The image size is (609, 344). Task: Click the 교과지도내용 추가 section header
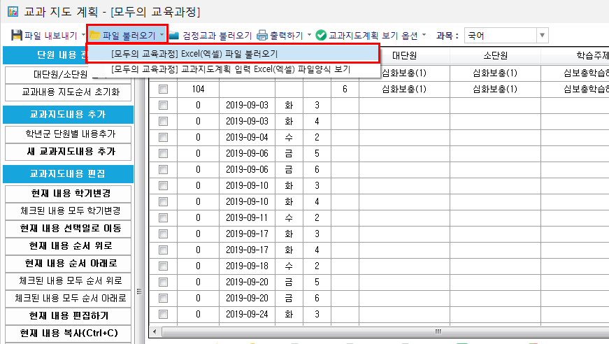(68, 115)
